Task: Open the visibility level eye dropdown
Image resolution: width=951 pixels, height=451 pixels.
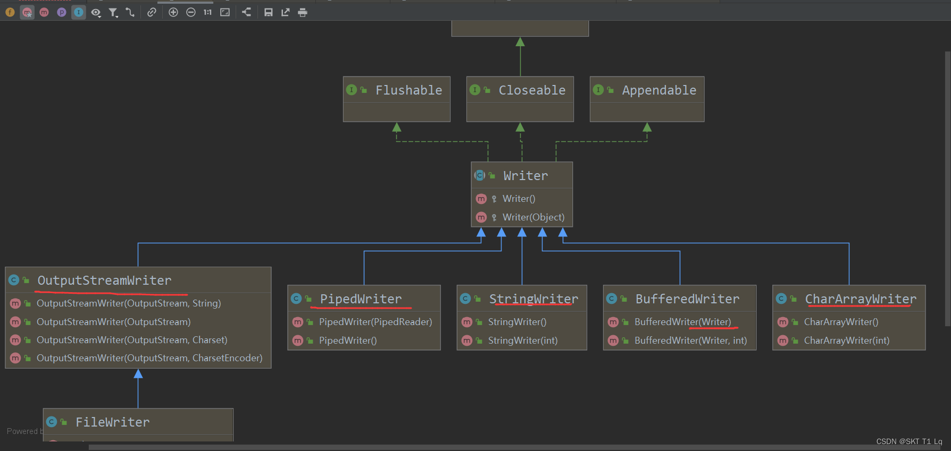Action: pos(96,12)
